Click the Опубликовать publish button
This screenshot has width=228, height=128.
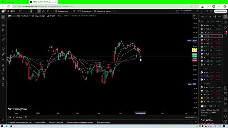click(221, 11)
